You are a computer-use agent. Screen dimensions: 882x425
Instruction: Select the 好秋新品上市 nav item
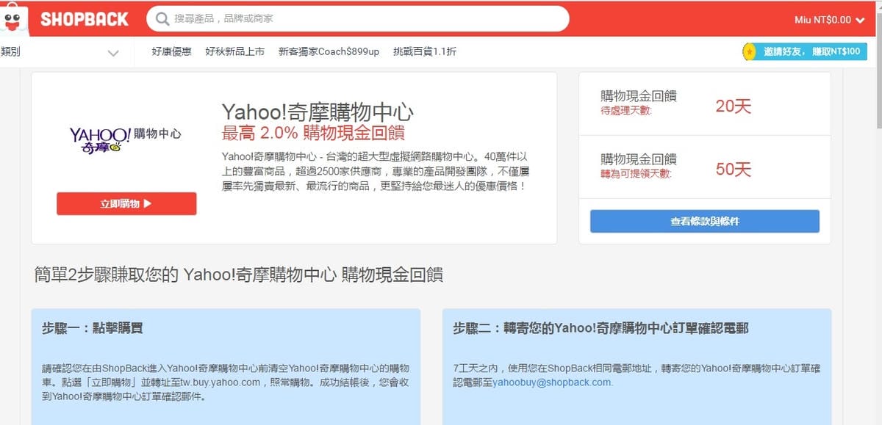pos(234,51)
